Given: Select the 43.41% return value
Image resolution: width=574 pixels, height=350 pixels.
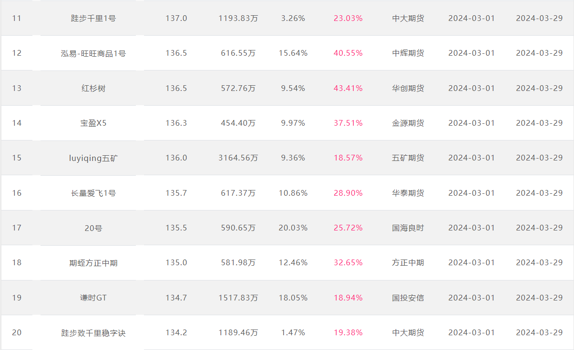Looking at the screenshot, I should pos(348,88).
